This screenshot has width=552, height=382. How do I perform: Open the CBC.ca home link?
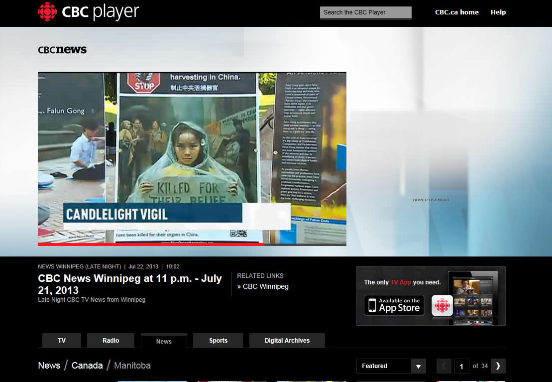coord(456,12)
